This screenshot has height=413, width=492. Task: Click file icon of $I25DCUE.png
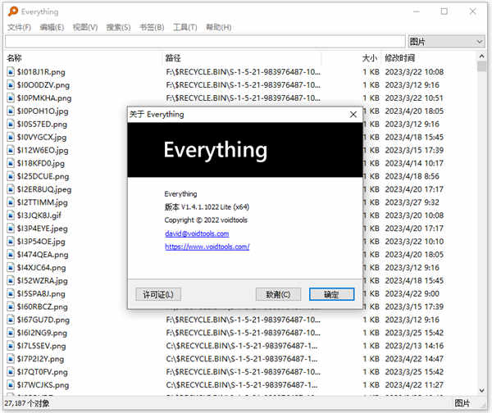[11, 176]
